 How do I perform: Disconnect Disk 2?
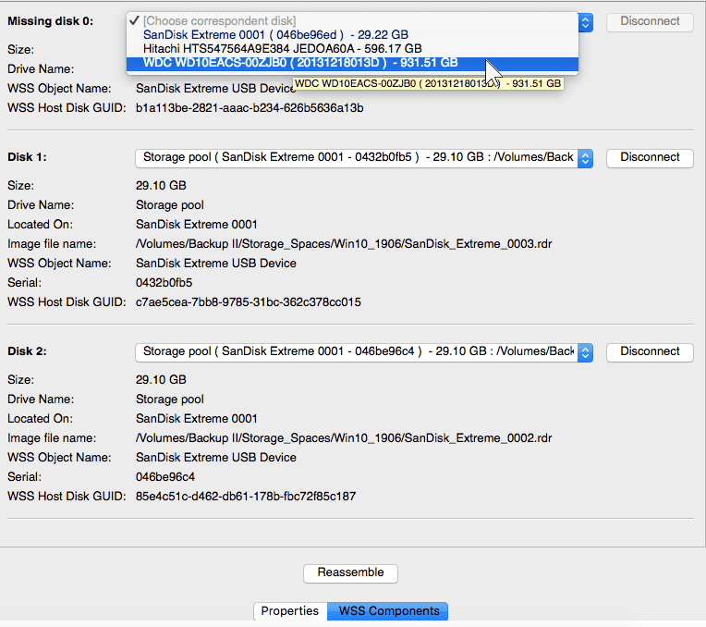click(x=650, y=352)
